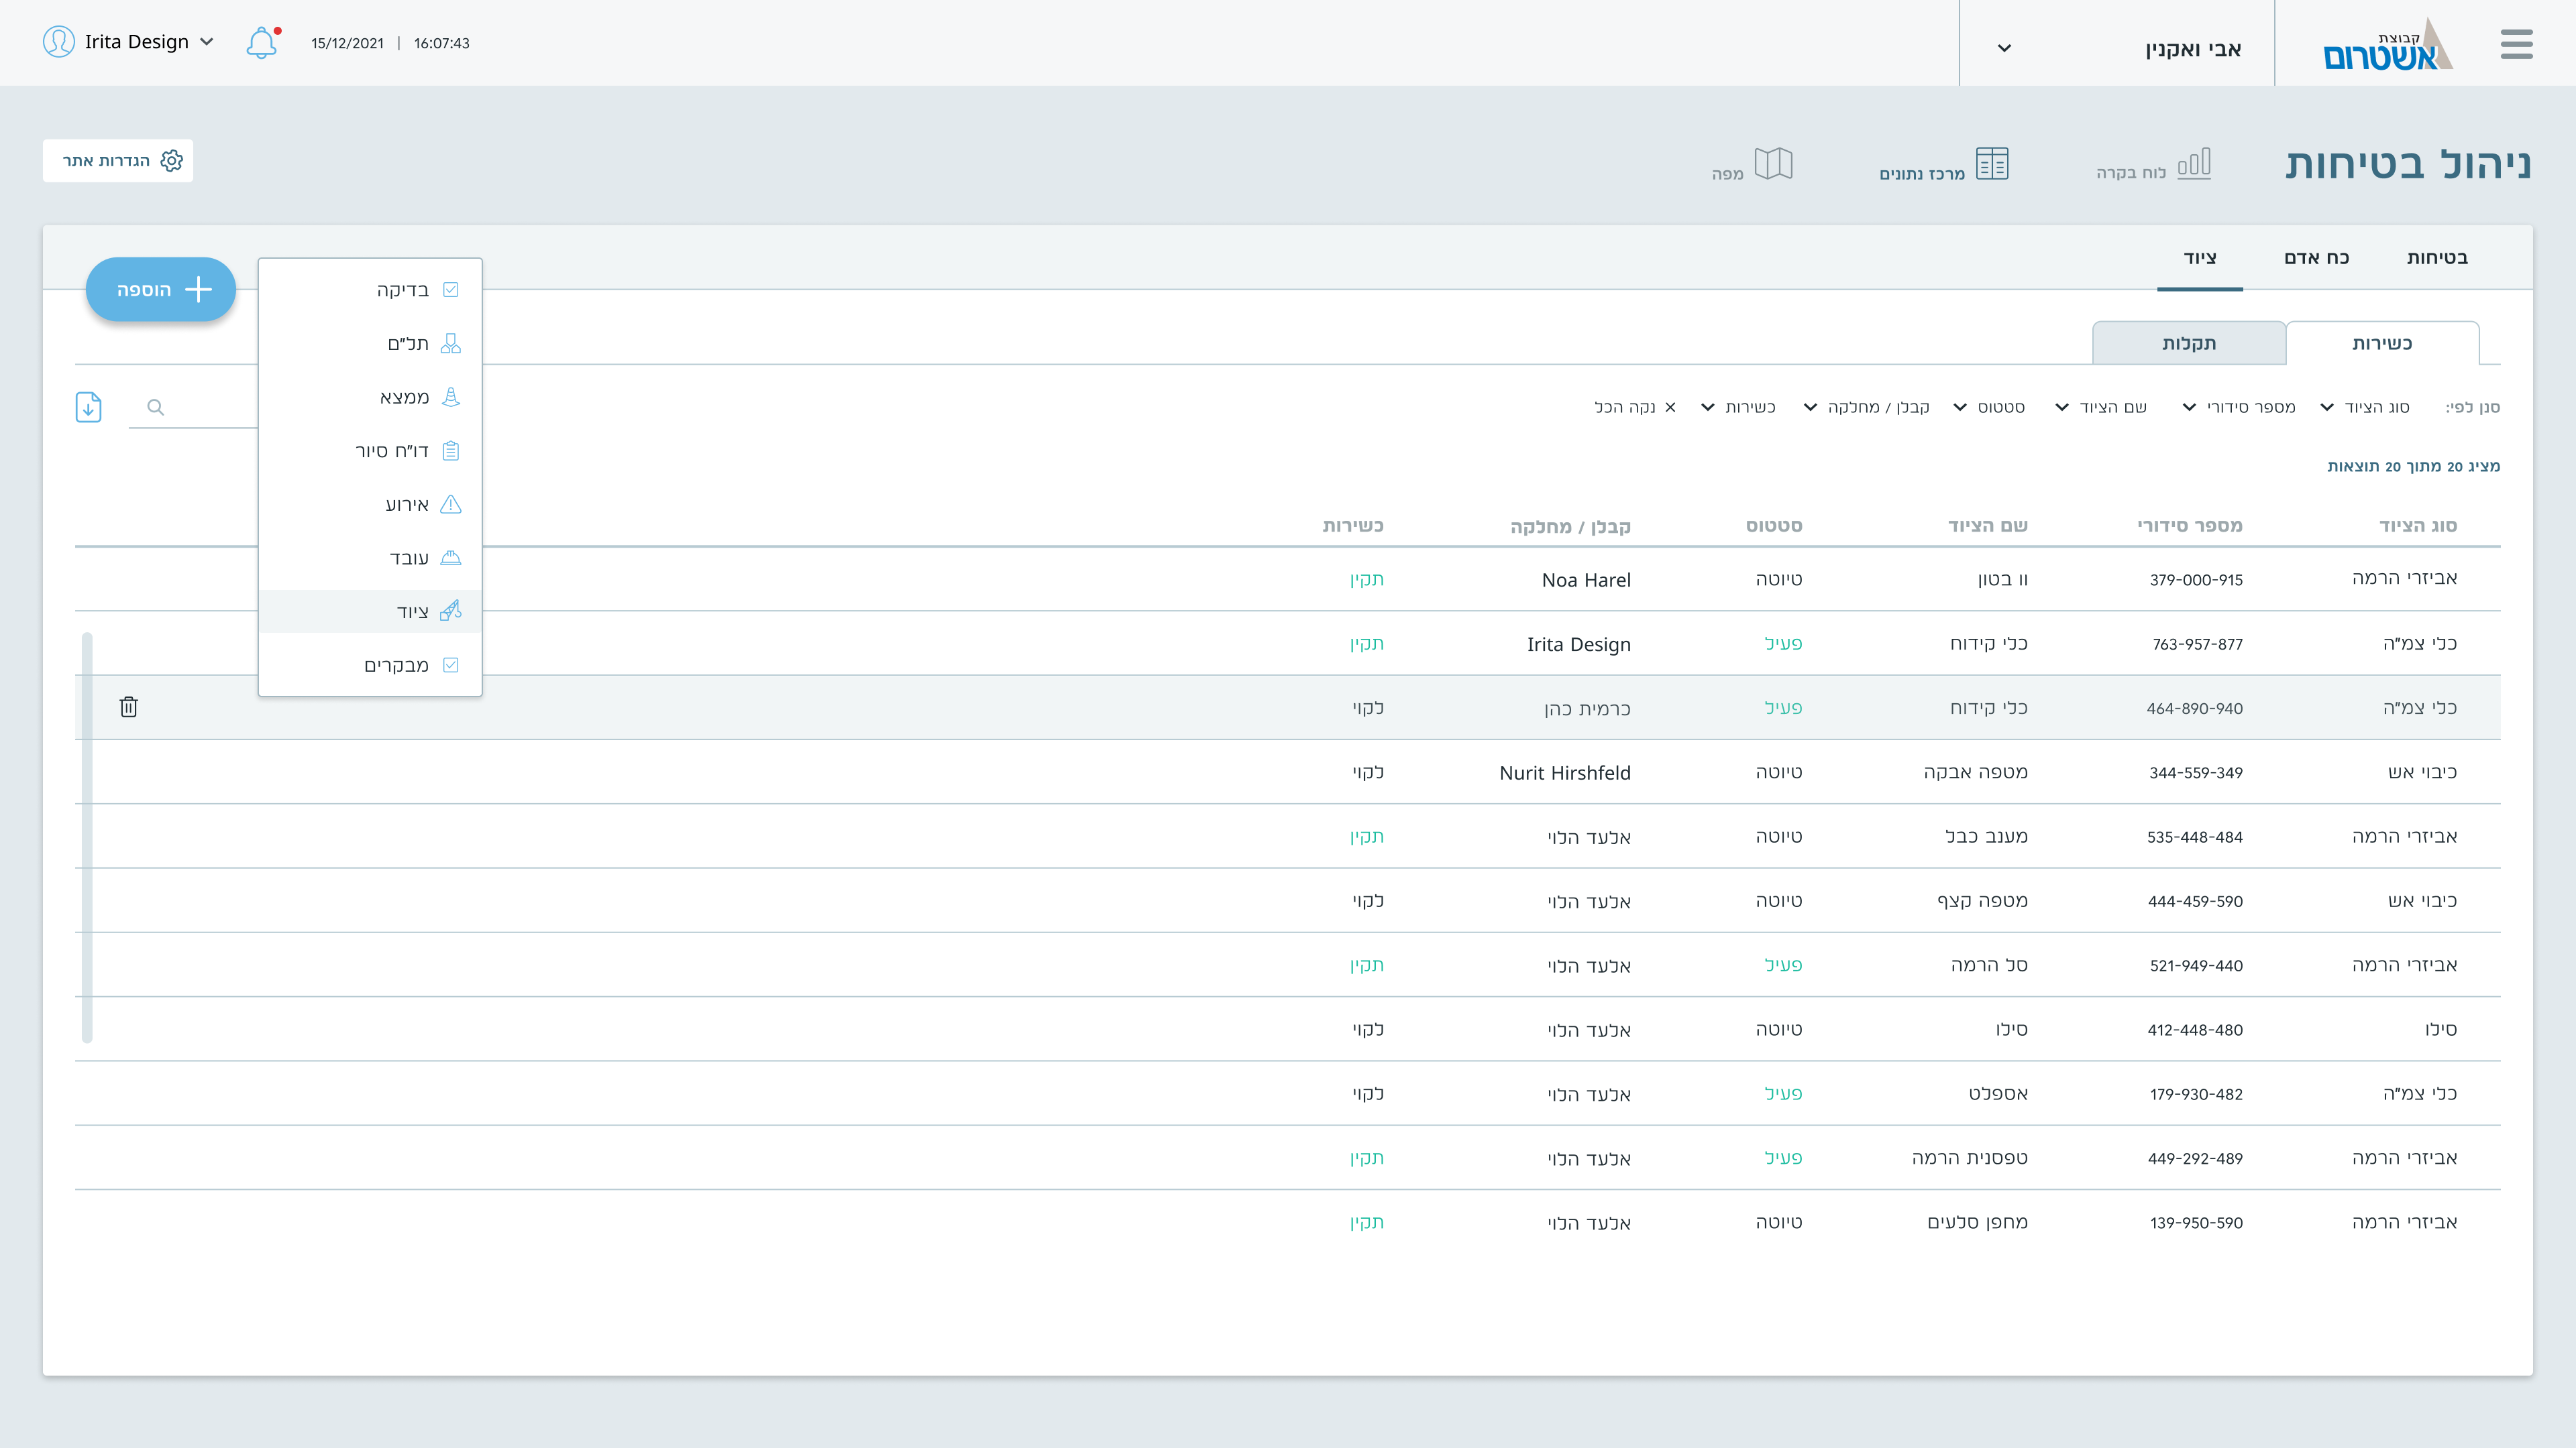Click the site settings gear icon
This screenshot has height=1448, width=2576.
pos(172,161)
